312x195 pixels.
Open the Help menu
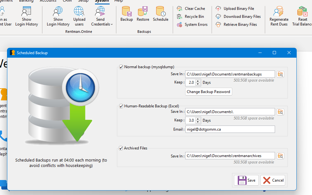[x=118, y=1]
